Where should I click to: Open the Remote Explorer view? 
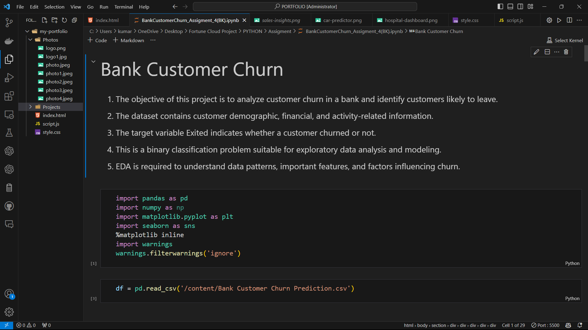(9, 115)
